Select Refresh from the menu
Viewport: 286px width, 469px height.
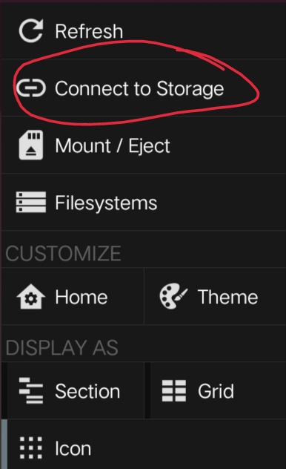143,31
